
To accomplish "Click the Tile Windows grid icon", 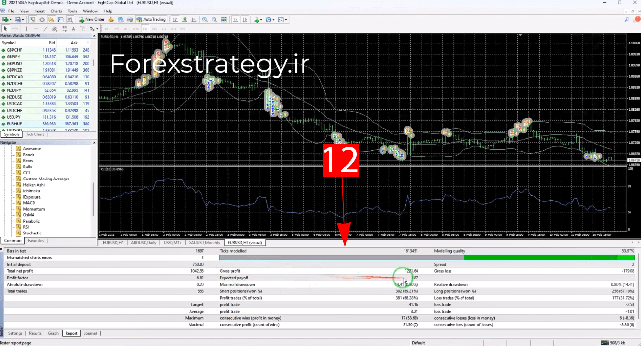I will [224, 20].
